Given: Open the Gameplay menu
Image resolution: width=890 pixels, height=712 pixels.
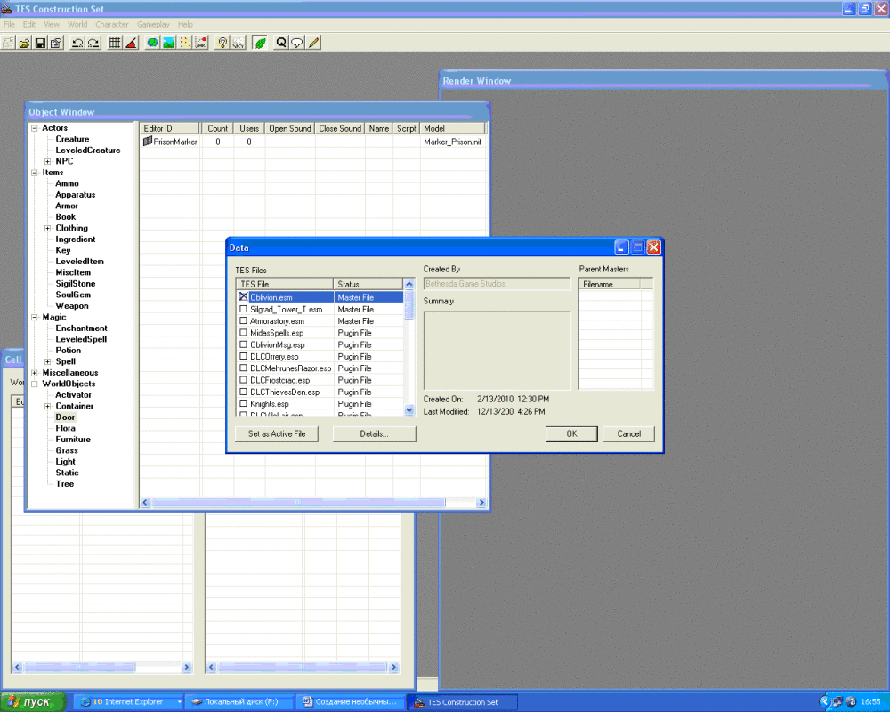Looking at the screenshot, I should pos(153,24).
